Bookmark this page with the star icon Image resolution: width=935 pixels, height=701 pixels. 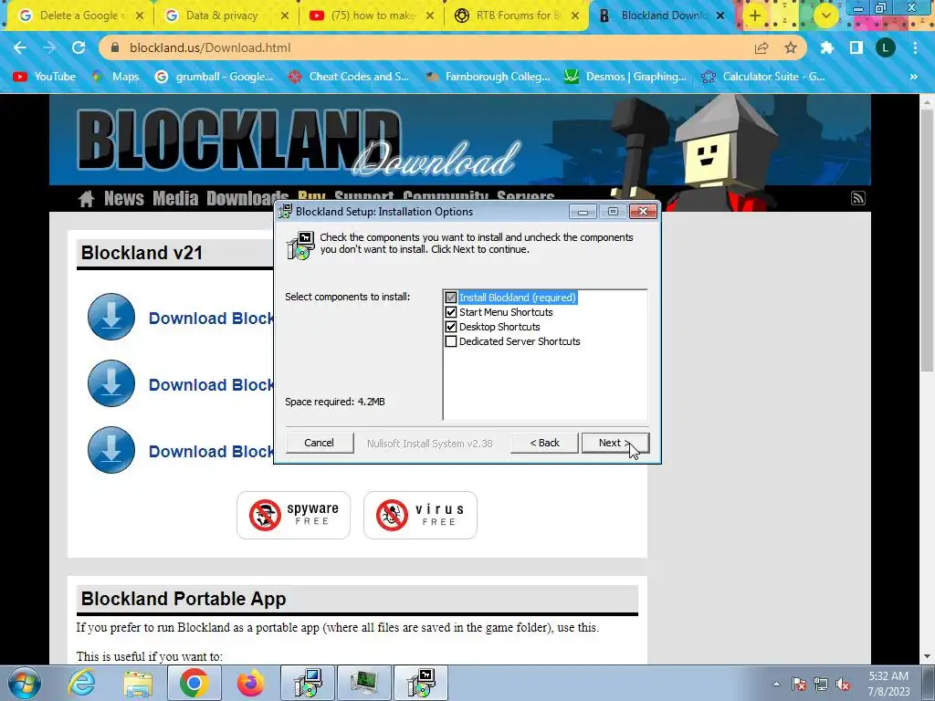tap(791, 47)
